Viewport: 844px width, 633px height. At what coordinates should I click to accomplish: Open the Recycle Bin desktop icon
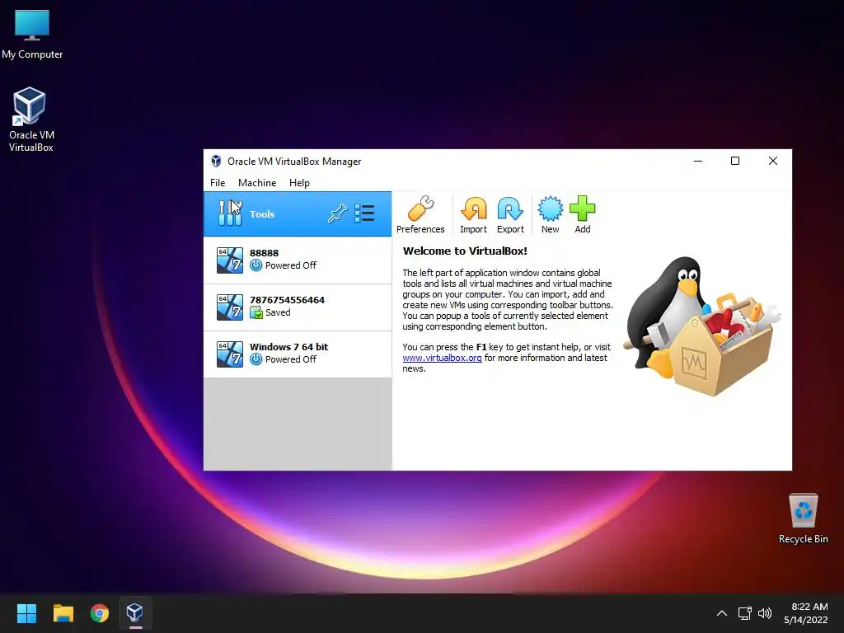803,518
